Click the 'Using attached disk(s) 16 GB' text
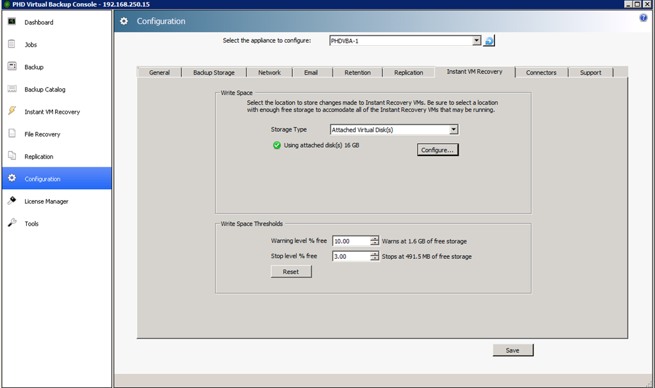Viewport: 655px width, 388px height. [321, 145]
